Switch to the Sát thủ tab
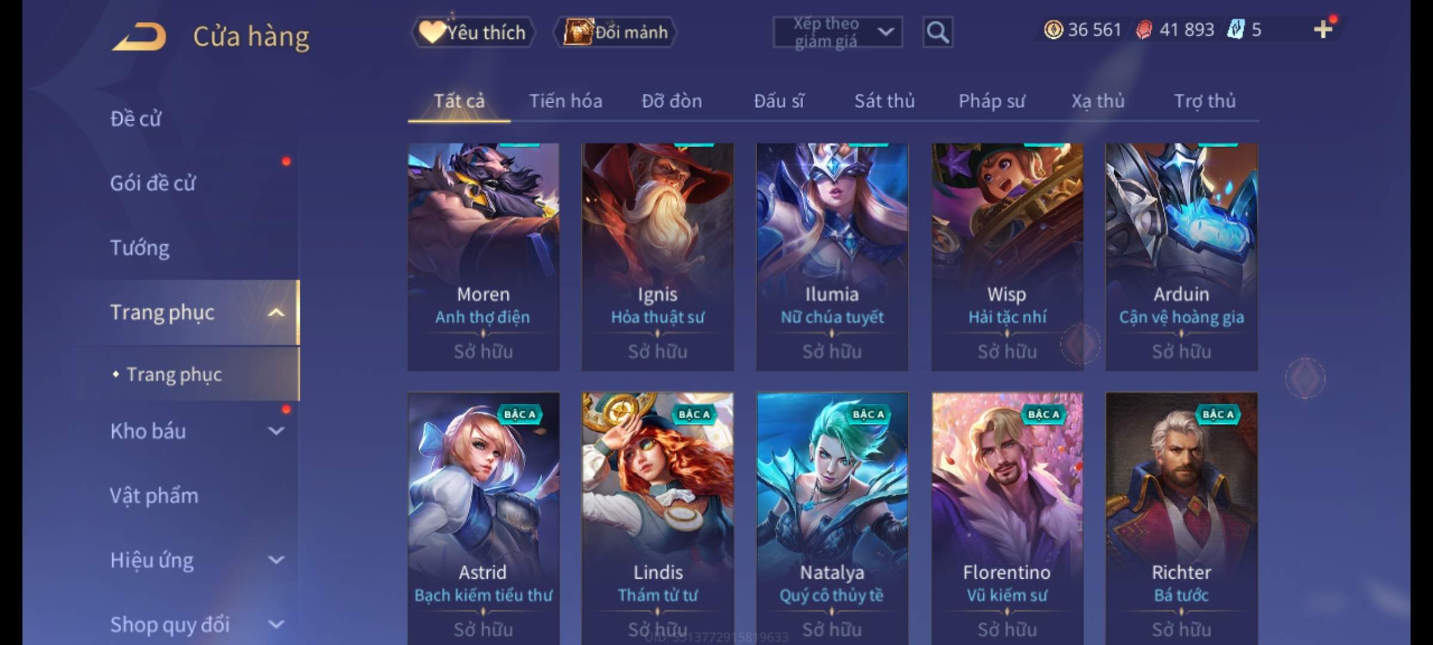Viewport: 1433px width, 645px height. coord(884,101)
